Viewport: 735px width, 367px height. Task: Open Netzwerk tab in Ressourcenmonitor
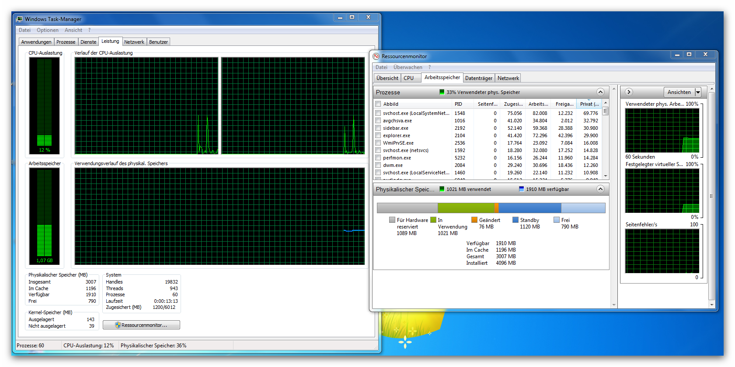[x=508, y=78]
